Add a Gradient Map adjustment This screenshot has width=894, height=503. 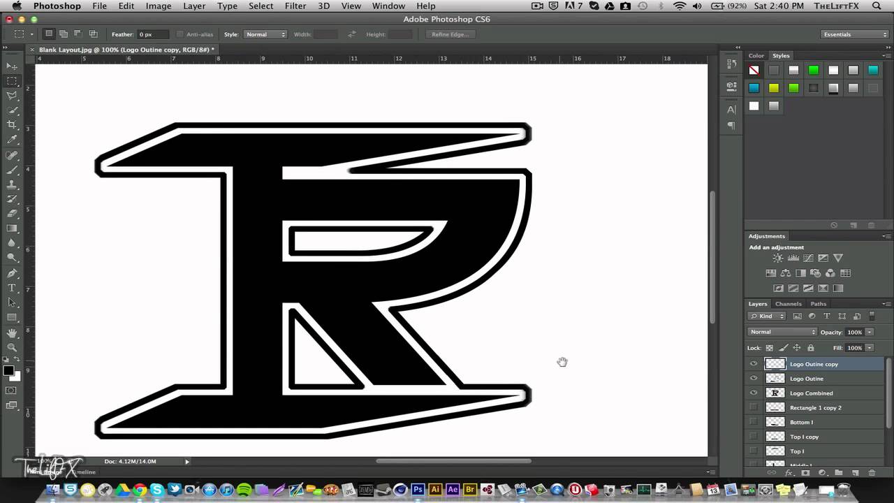click(x=838, y=288)
